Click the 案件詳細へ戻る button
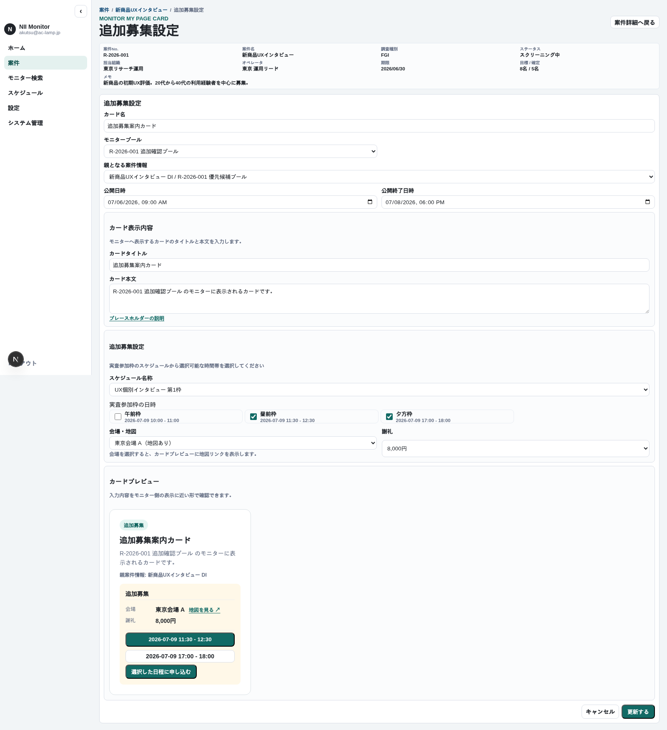The width and height of the screenshot is (667, 730). coord(634,22)
